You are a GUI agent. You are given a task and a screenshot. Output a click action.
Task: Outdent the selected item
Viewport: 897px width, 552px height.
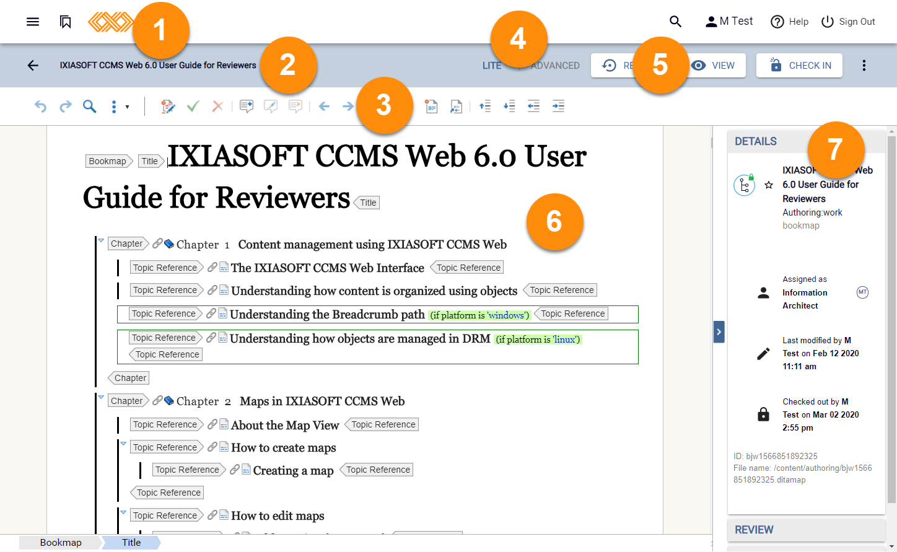click(533, 107)
